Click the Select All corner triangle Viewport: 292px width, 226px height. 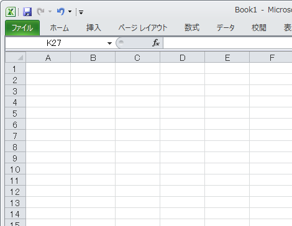pyautogui.click(x=16, y=57)
